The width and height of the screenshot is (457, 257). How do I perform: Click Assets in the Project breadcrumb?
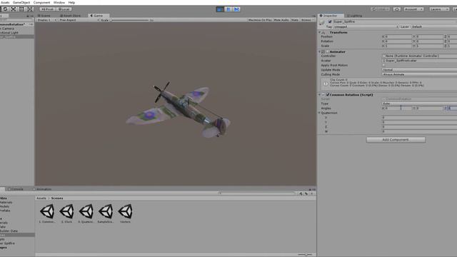click(x=41, y=198)
